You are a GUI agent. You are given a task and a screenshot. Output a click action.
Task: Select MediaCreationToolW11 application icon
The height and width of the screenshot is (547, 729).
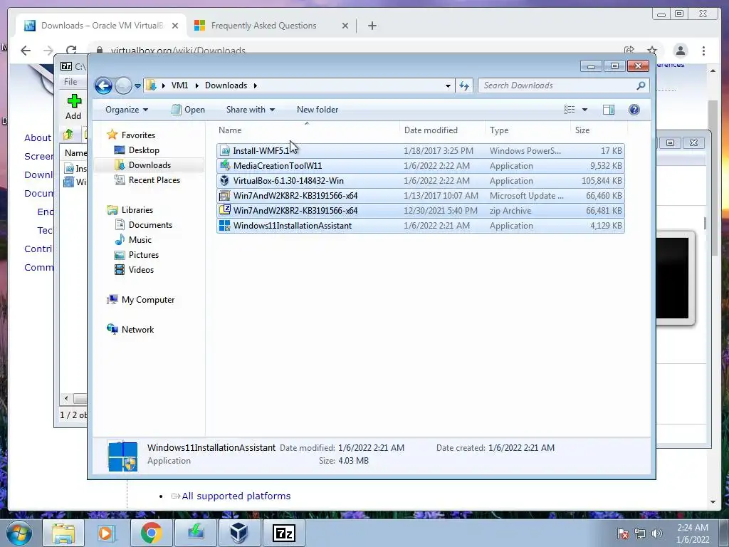(225, 165)
